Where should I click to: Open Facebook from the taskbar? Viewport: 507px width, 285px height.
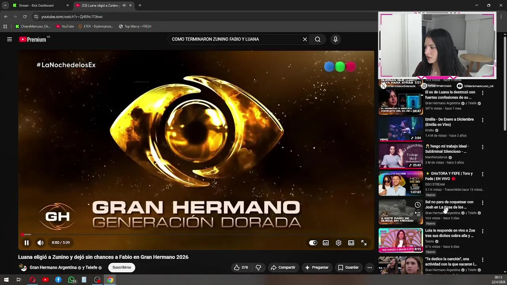click(58, 280)
